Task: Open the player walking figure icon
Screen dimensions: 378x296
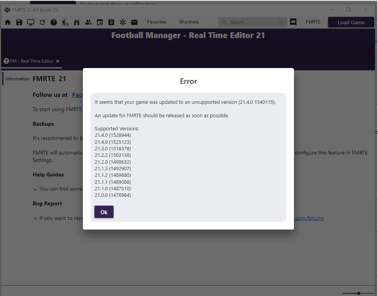Action: (x=65, y=22)
